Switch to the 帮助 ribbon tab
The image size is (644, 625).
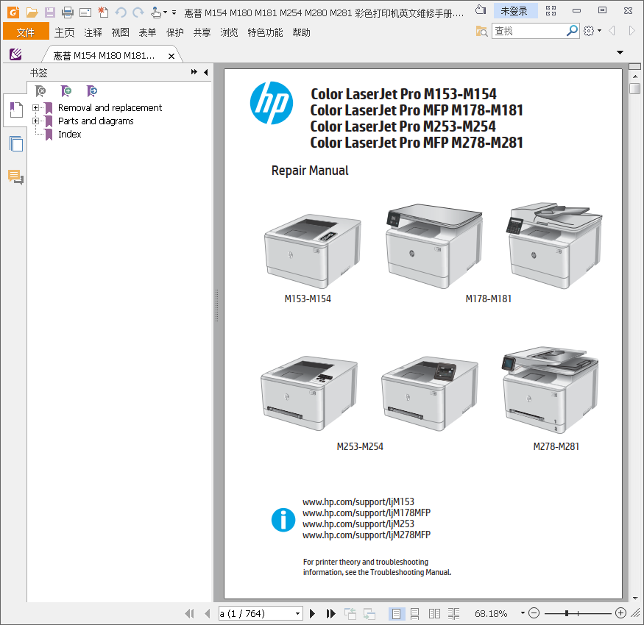coord(301,32)
